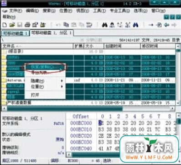Click the Print toolbar icon
Screen dimensions: 181x165
point(28,25)
